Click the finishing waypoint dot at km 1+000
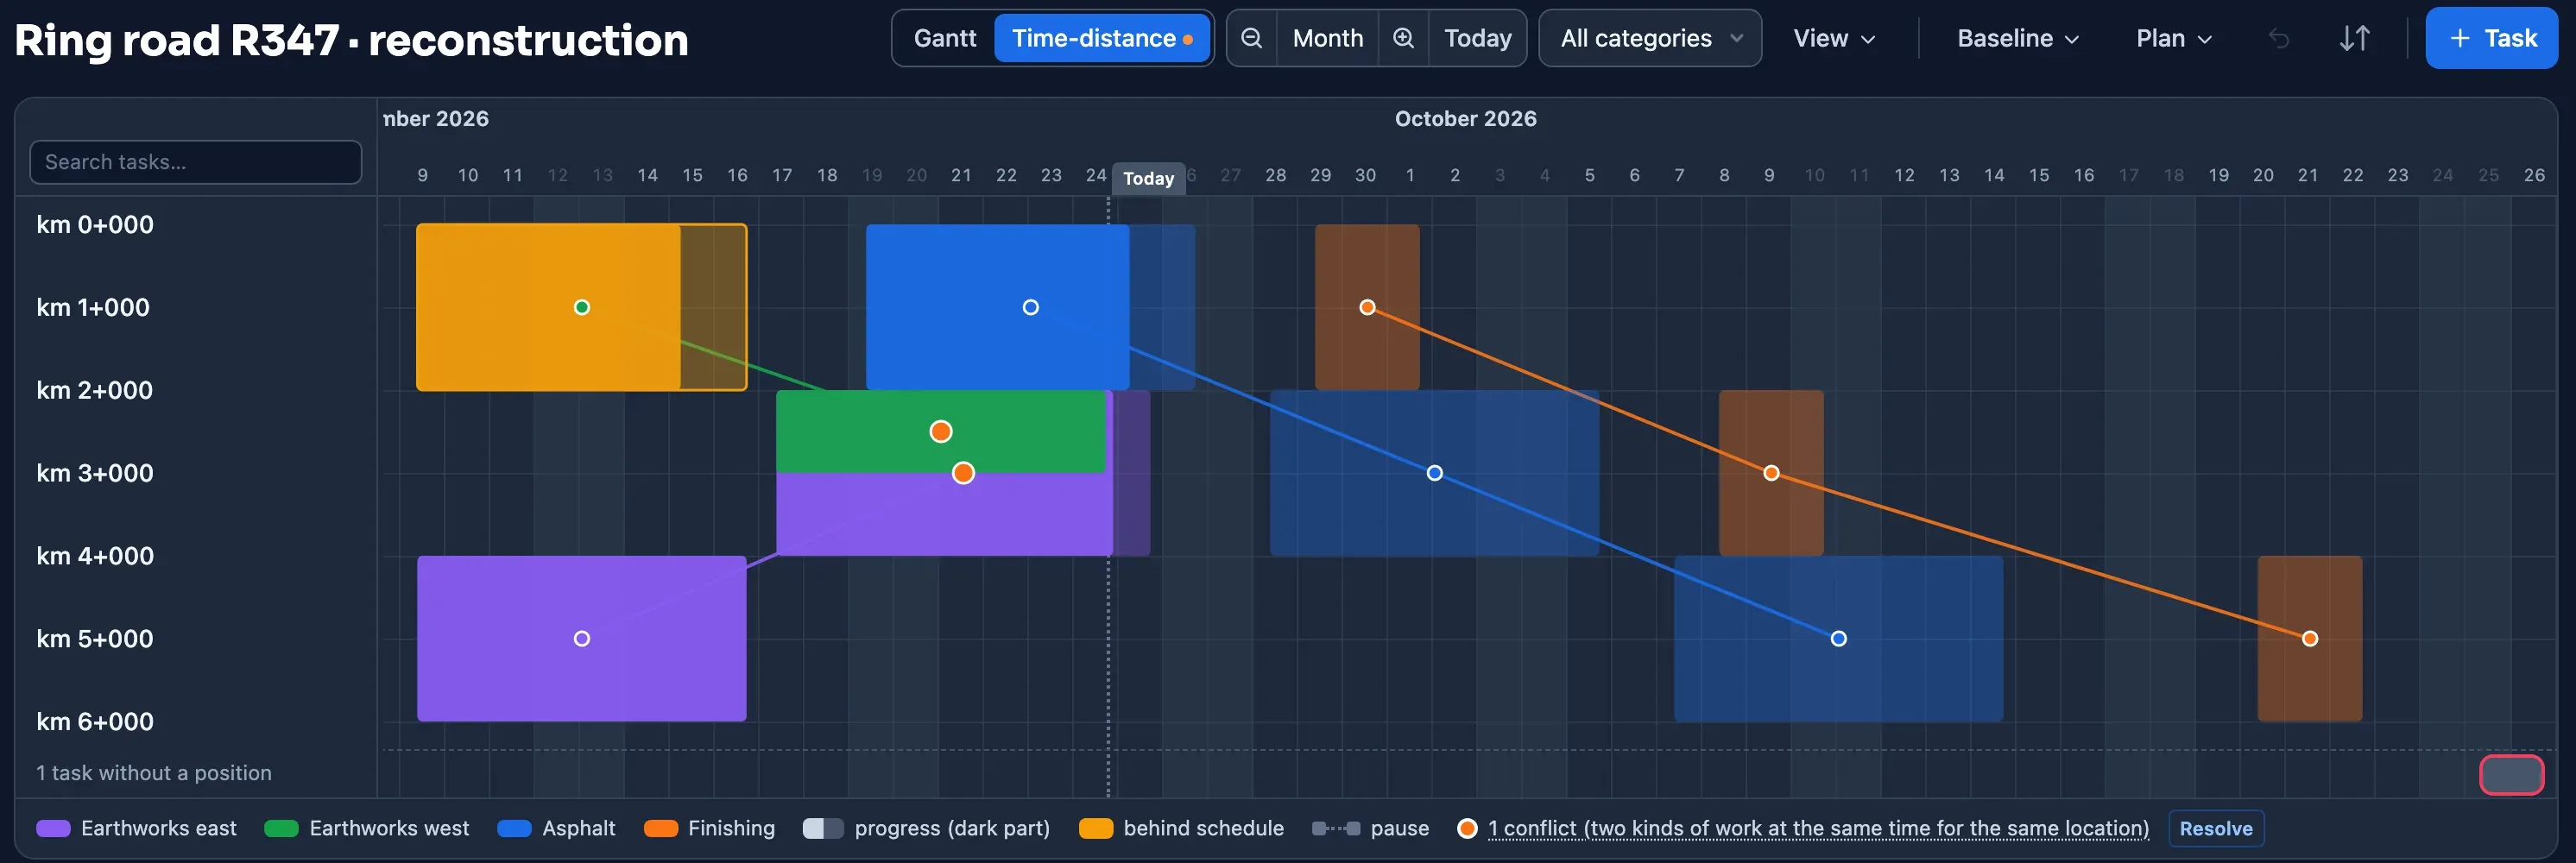Viewport: 2576px width, 863px height. [x=1367, y=307]
